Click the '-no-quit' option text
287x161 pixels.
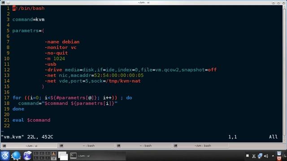(56, 53)
